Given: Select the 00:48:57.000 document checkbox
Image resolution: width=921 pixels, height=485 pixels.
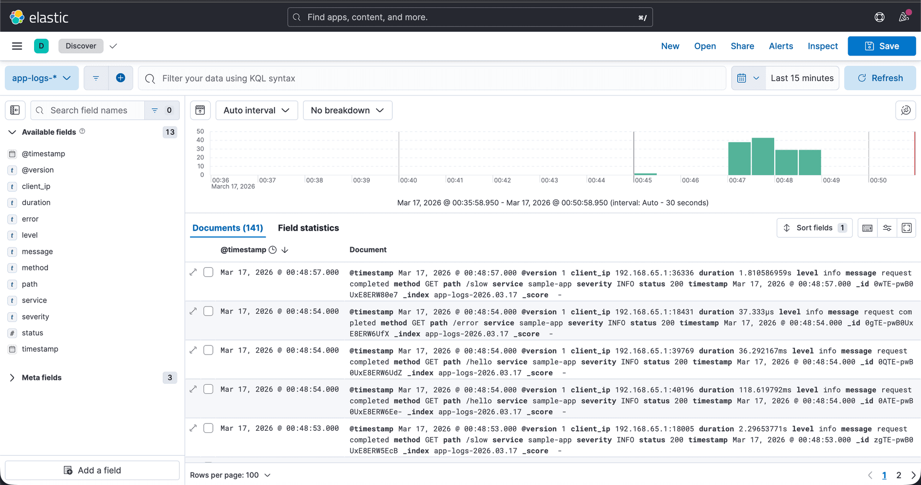Looking at the screenshot, I should coord(208,272).
